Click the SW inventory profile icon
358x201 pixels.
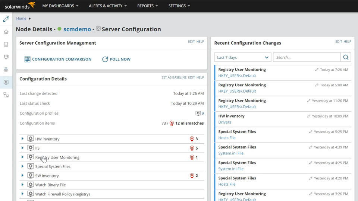point(31,175)
